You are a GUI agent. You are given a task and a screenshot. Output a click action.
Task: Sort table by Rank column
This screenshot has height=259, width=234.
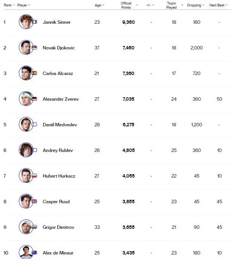[x=9, y=5]
